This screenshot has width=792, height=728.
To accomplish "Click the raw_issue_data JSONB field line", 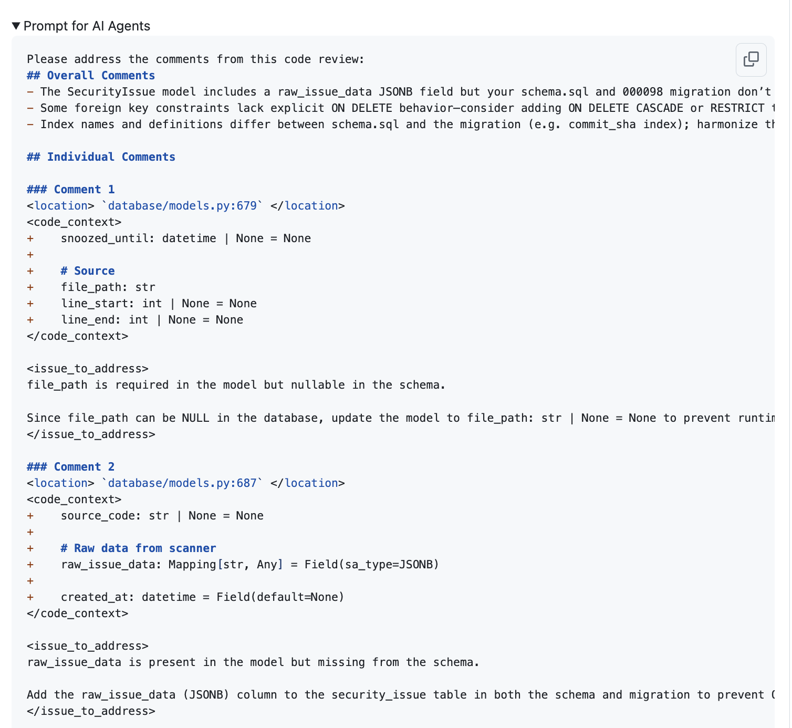I will (249, 564).
